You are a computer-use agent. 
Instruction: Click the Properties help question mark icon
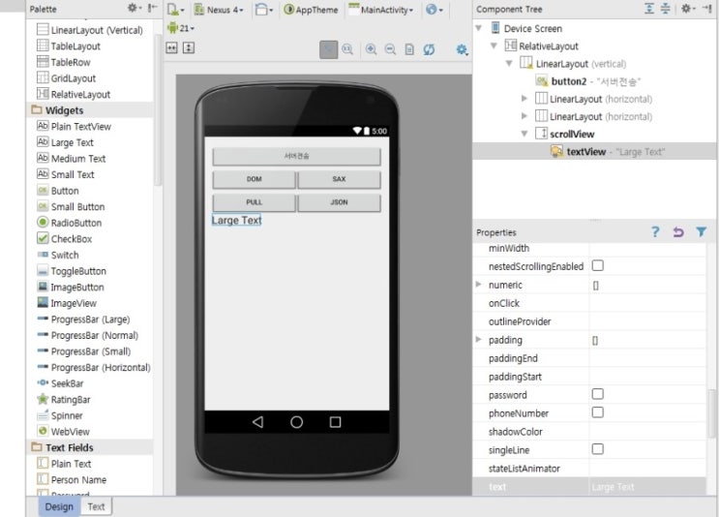(x=655, y=232)
